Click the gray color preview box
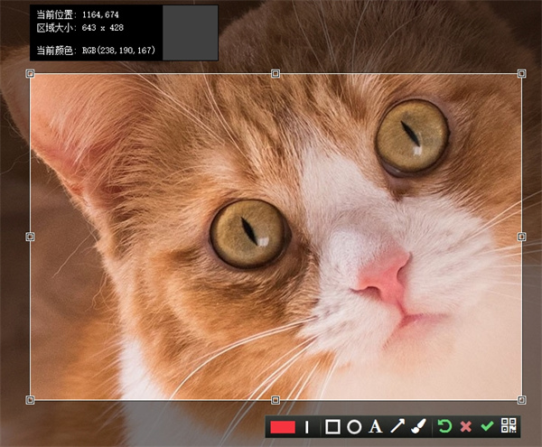The height and width of the screenshot is (447, 542). [189, 33]
